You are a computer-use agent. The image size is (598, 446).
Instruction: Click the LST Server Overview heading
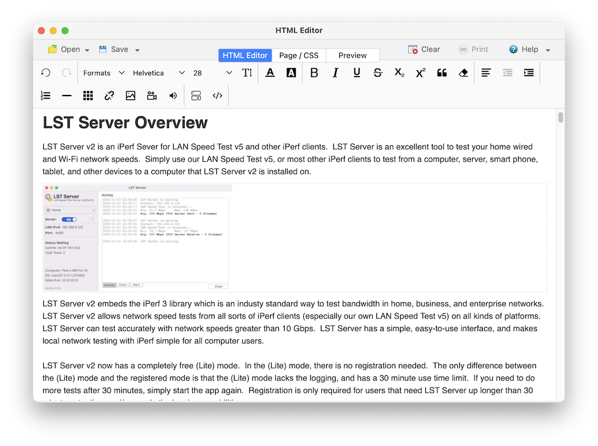click(x=125, y=123)
